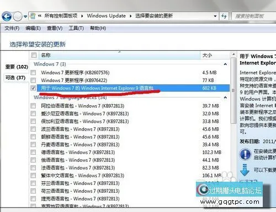The width and height of the screenshot is (276, 212).
Task: Check the KB976422 update checkbox
Action: coord(33,80)
